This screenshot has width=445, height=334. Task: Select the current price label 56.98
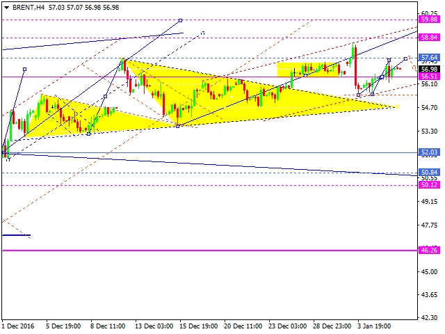(430, 70)
